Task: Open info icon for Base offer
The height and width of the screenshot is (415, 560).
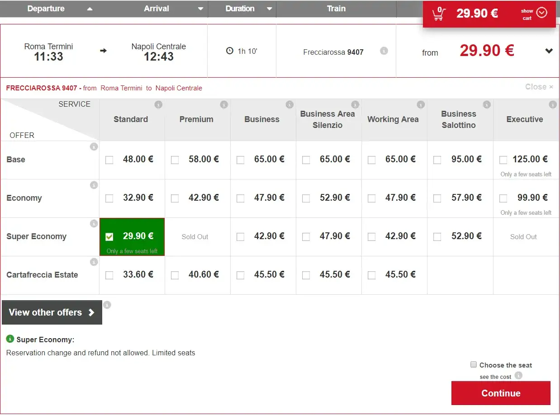Action: (94, 146)
